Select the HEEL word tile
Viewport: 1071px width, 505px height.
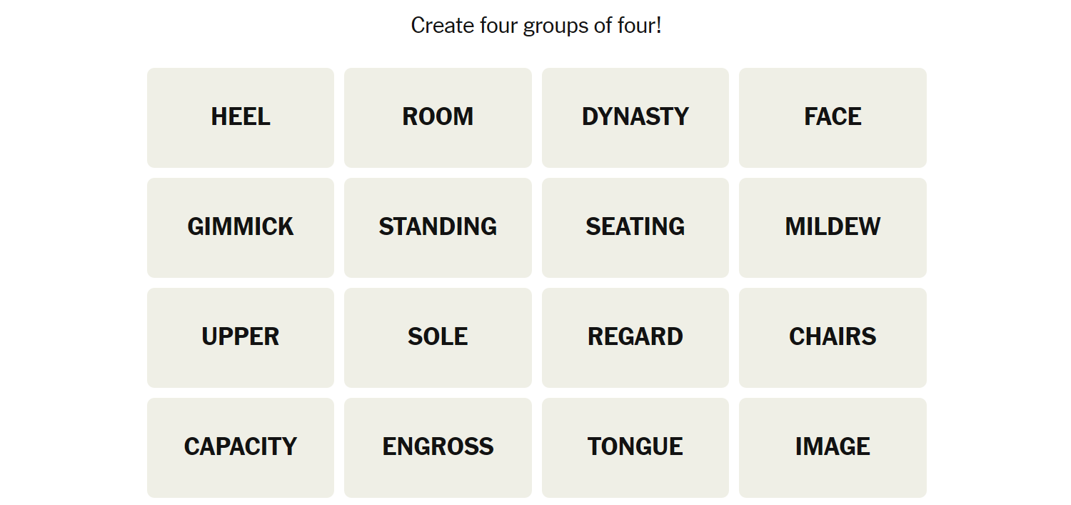tap(241, 118)
